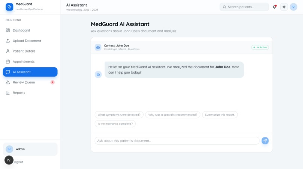Screen dimensions: 303x169
Task: Click the date "Wednesday, July 1, 2026"
Action: point(82,10)
